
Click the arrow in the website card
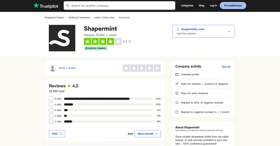(x=229, y=31)
